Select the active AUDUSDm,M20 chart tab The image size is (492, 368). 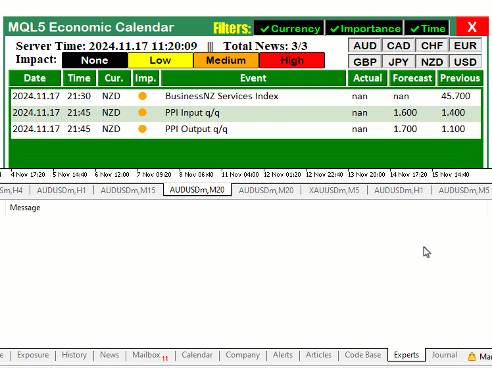click(x=197, y=190)
